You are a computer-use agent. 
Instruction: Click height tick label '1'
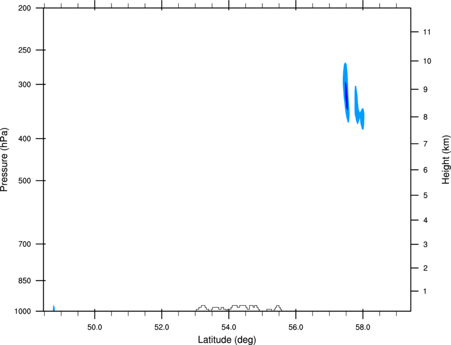coord(425,291)
